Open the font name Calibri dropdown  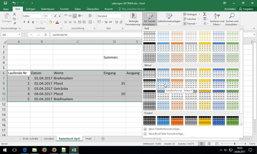[x=43, y=16]
